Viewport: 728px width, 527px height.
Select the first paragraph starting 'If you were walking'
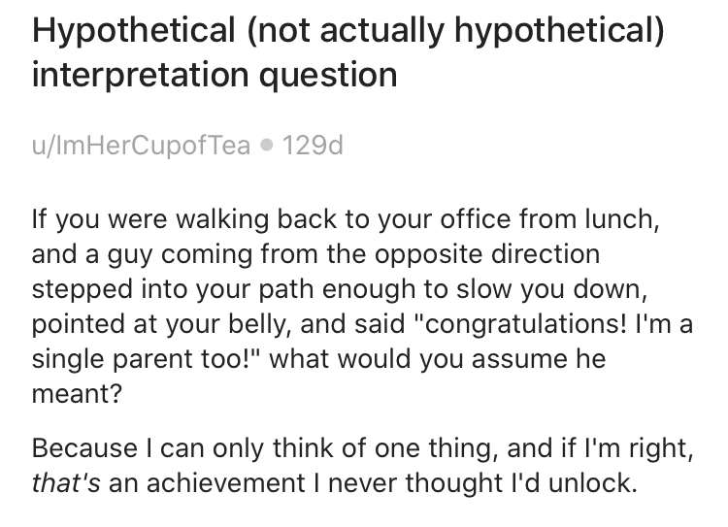click(362, 306)
